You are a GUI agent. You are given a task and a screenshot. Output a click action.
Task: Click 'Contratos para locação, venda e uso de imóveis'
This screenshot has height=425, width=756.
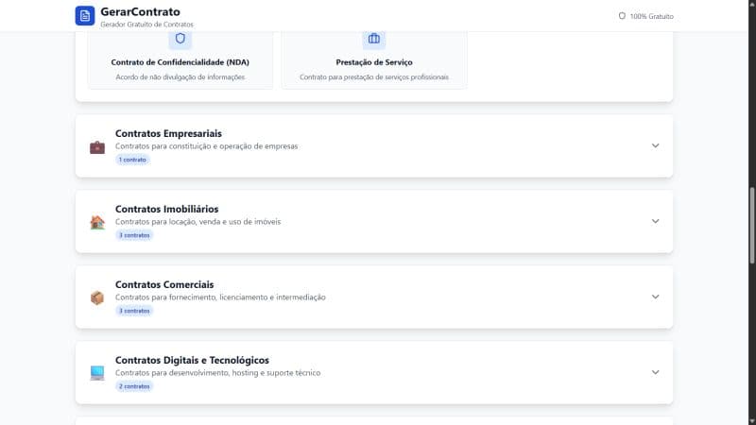click(198, 222)
